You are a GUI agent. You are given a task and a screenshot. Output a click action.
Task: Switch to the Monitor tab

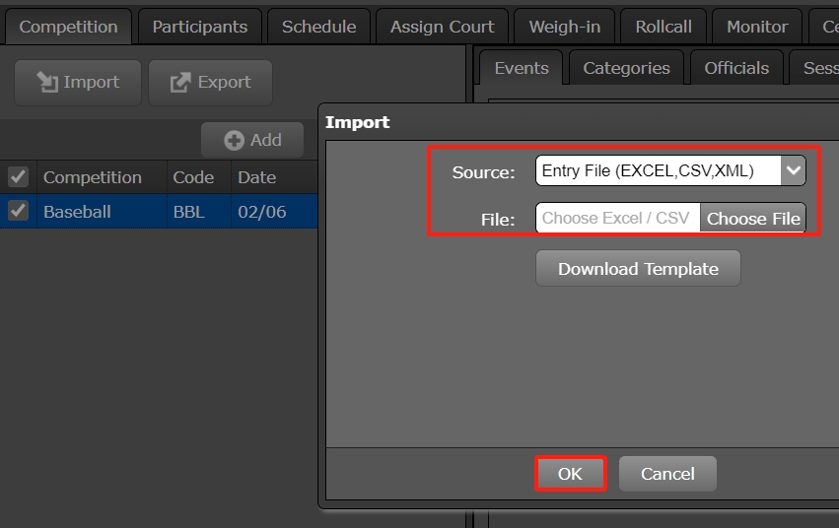757,27
